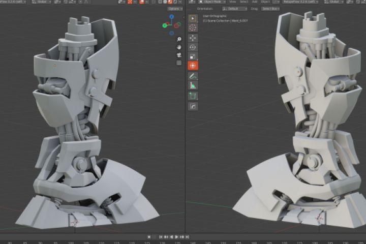The image size is (366, 244).
Task: Select the bottom tool in right toolbar
Action: tap(193, 106)
